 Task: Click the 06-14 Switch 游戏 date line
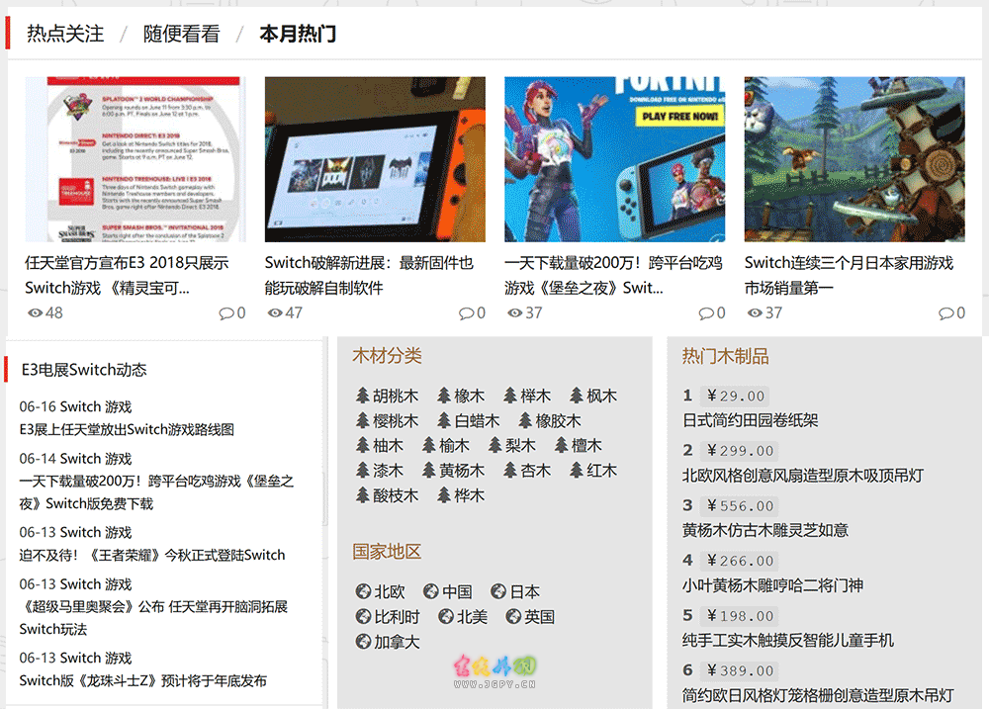coord(76,459)
